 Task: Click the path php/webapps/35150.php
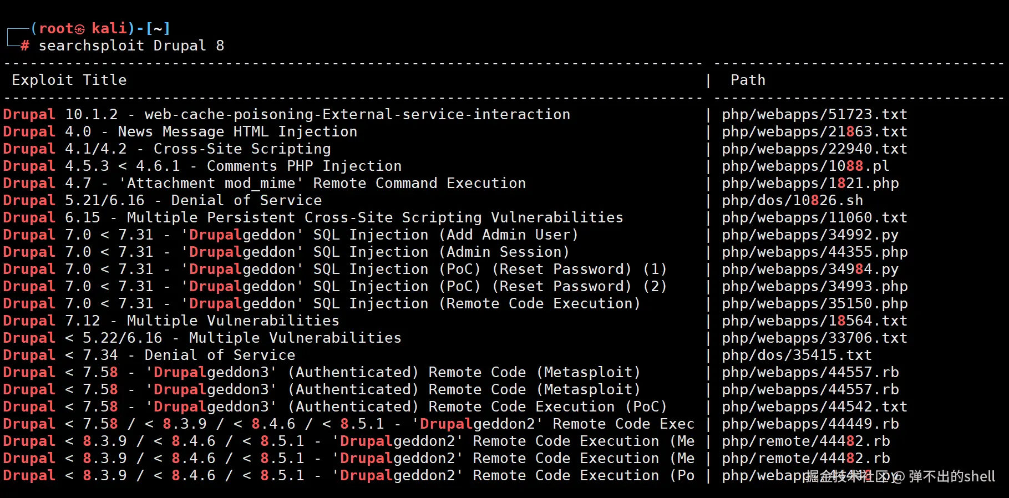point(814,304)
